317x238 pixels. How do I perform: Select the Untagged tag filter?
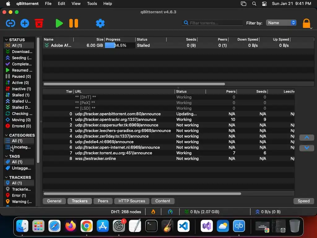19,168
